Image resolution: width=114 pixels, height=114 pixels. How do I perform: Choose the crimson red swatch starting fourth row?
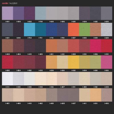tap(7, 62)
